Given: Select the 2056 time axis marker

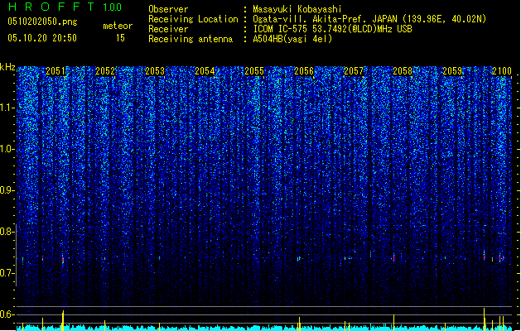Looking at the screenshot, I should (304, 70).
